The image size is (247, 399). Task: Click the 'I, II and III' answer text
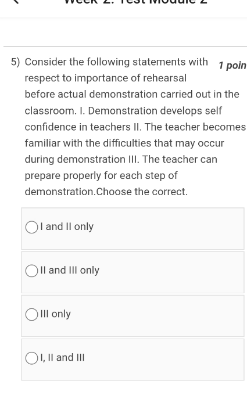point(62,358)
